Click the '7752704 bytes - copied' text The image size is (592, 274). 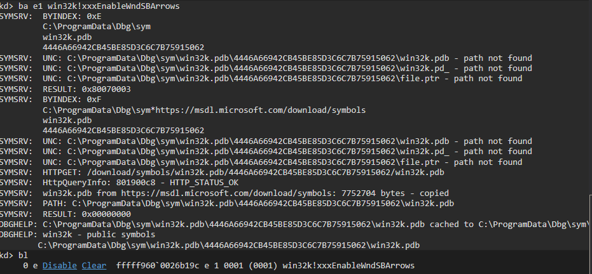[x=395, y=193]
